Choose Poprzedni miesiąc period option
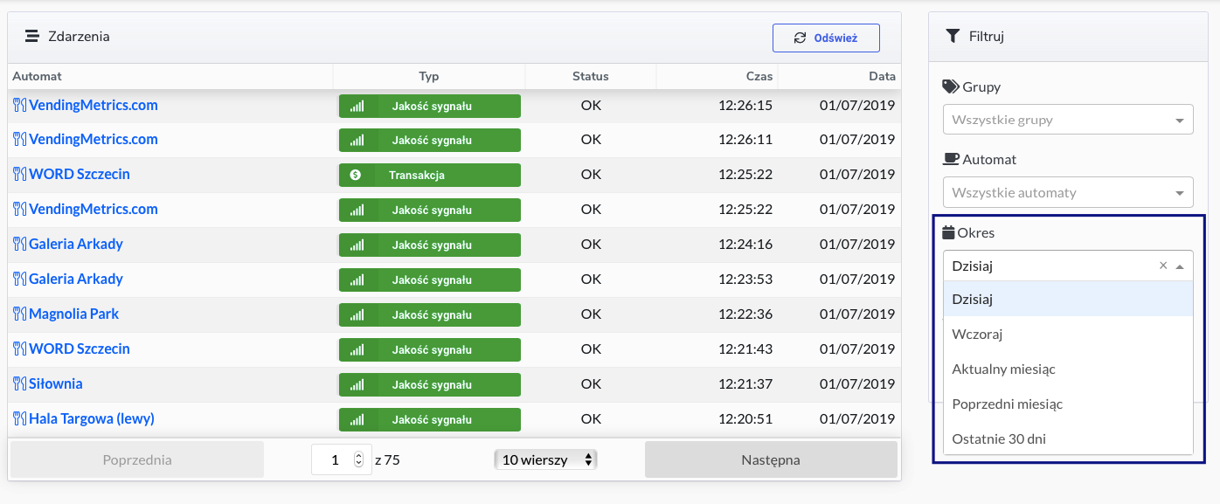Image resolution: width=1220 pixels, height=504 pixels. click(x=1068, y=404)
